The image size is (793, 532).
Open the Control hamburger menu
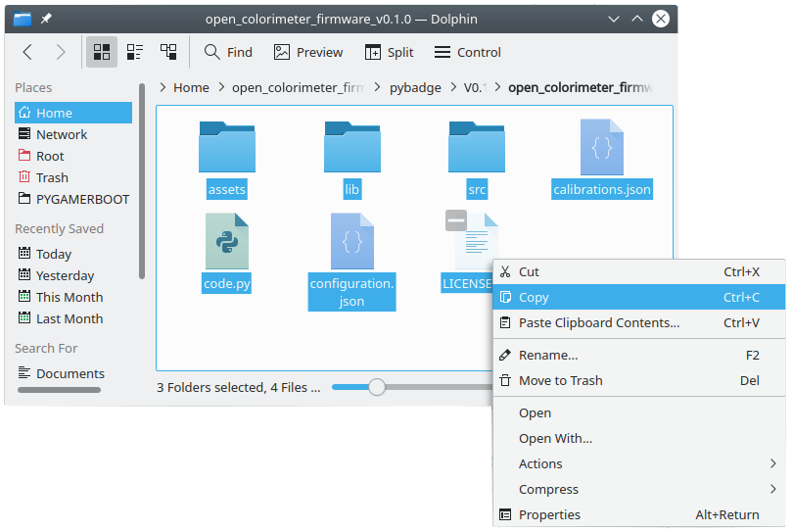coord(467,52)
